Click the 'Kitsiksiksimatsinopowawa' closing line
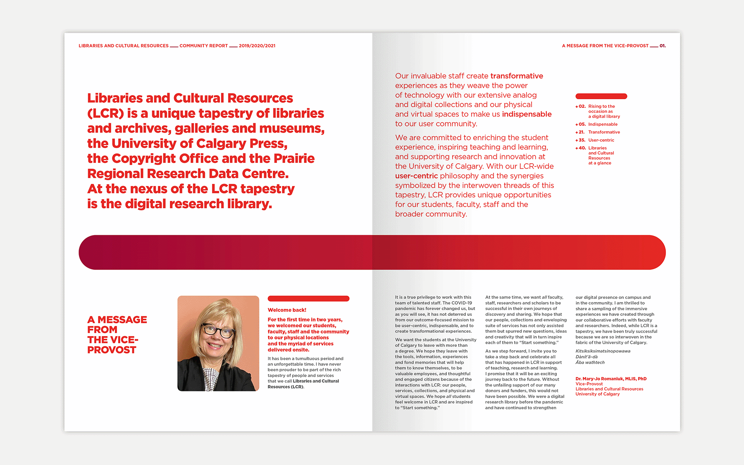 tap(603, 351)
